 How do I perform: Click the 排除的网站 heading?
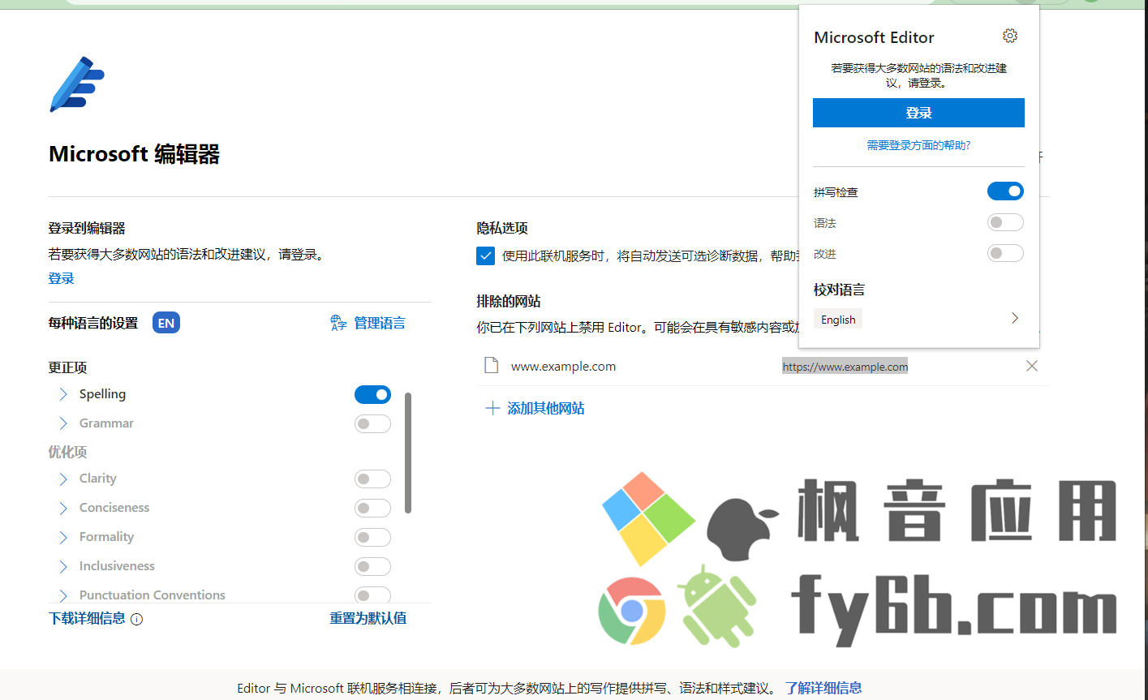tap(509, 301)
